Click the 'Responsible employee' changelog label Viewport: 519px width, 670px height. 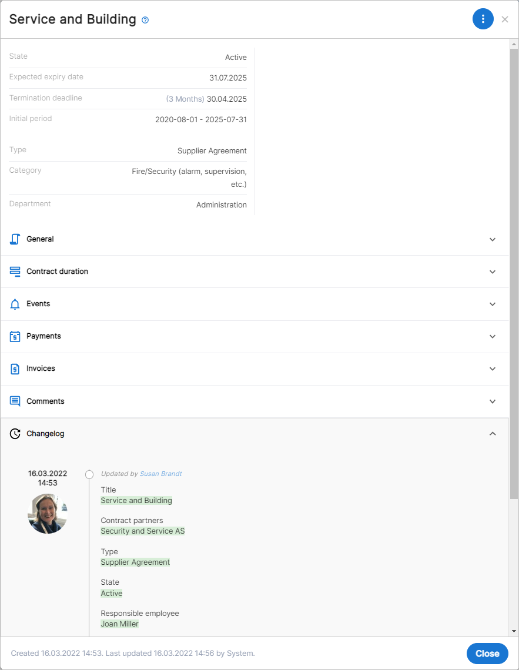(140, 613)
